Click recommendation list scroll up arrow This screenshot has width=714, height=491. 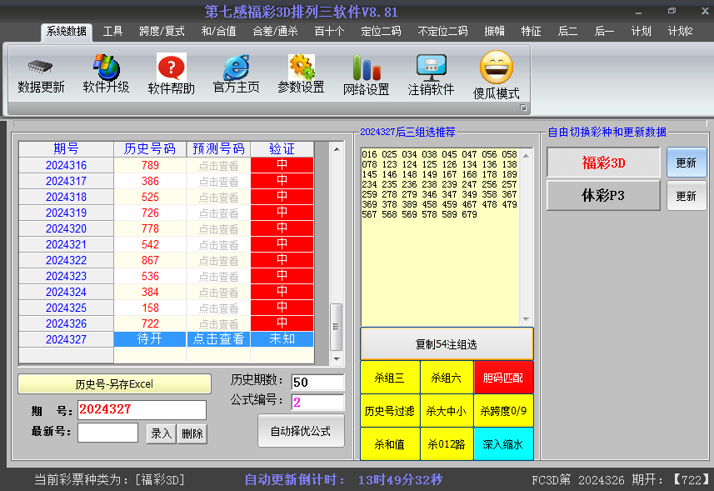tap(526, 156)
